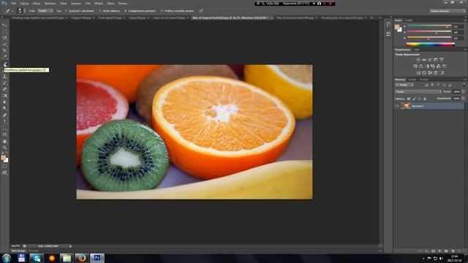
Task: Open the status bar info arrow menu
Action: (x=70, y=246)
